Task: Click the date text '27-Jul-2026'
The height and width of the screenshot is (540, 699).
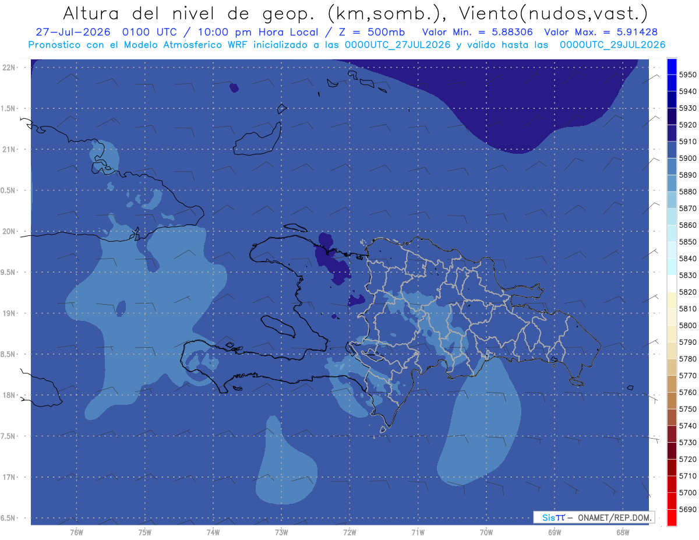Action: 73,32
